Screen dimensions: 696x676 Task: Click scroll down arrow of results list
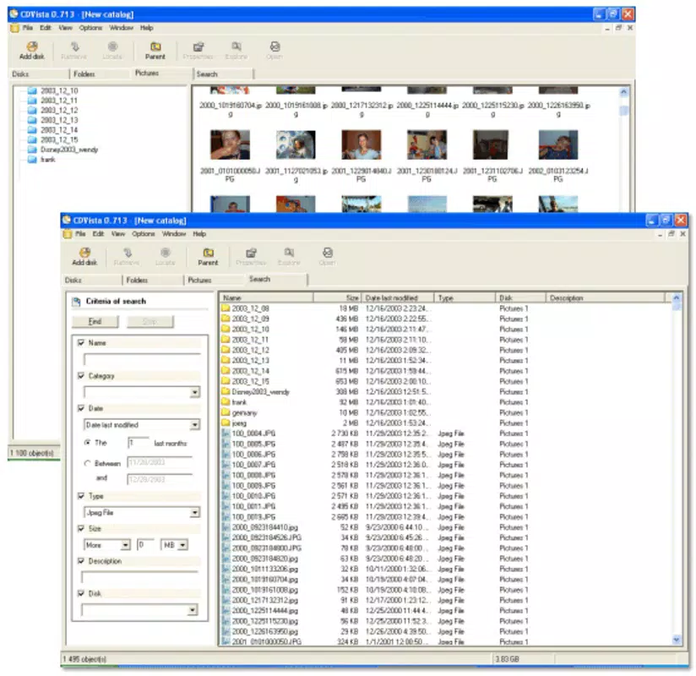point(677,640)
